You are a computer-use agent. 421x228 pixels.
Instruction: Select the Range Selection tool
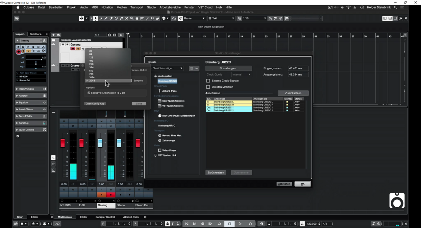coord(101,18)
